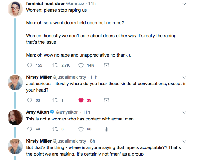
Task: Open the feminist next door tweet options chevron
Action: coord(185,4)
